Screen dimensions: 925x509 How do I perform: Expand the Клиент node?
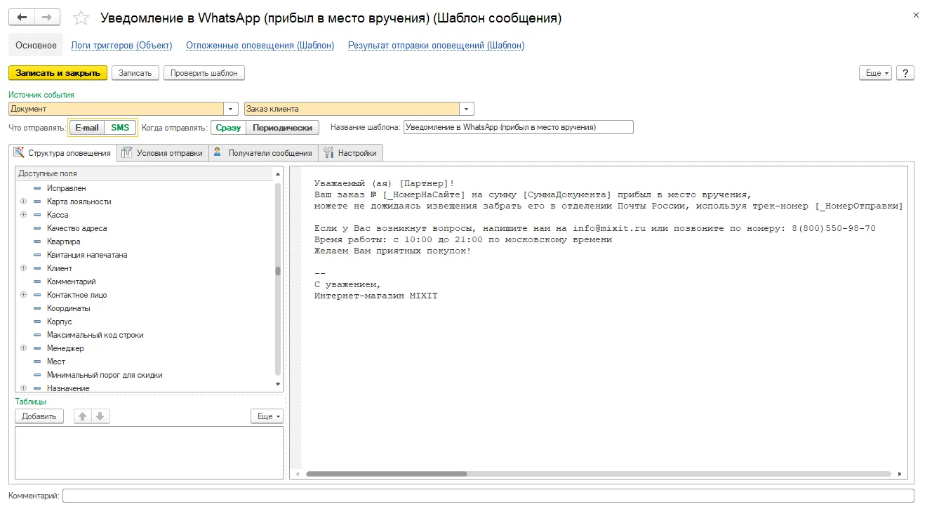[x=23, y=268]
